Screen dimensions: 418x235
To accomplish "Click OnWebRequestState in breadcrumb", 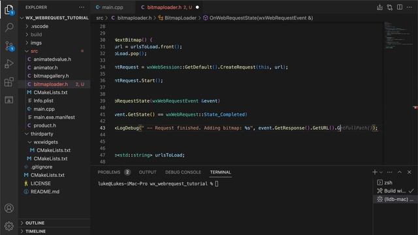I will (258, 18).
